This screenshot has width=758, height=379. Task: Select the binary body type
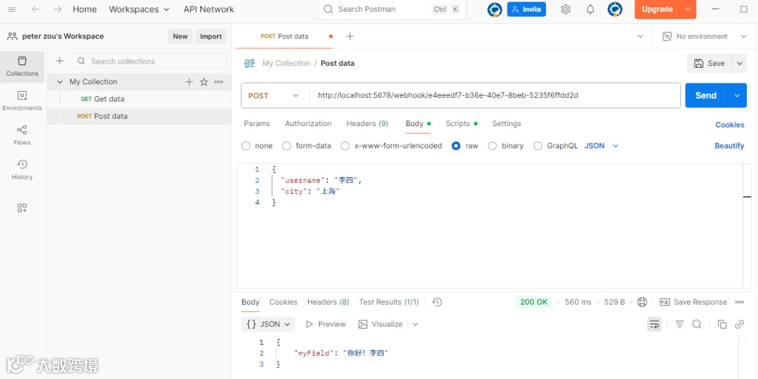click(492, 146)
